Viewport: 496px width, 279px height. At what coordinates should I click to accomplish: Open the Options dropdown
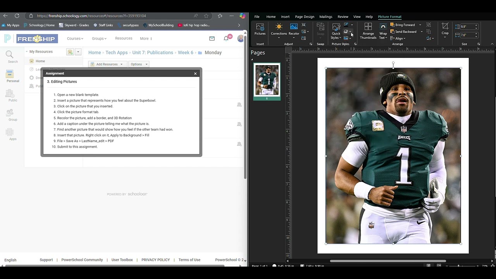[139, 64]
